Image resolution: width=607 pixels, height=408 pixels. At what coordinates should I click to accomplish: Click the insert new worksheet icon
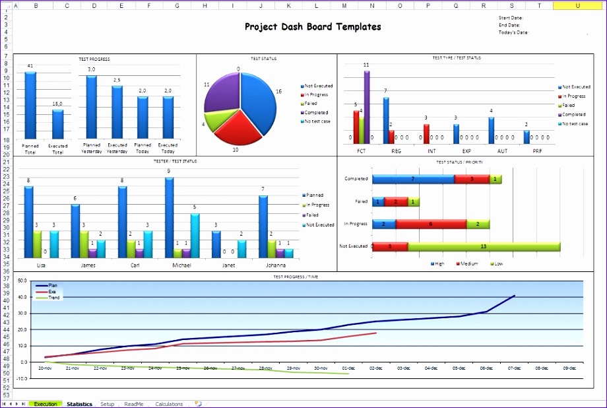point(197,403)
